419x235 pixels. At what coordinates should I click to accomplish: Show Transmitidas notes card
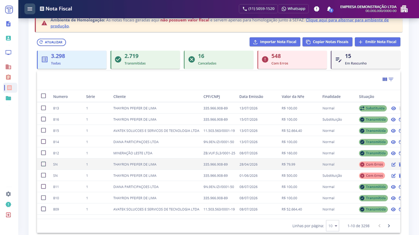(x=145, y=60)
